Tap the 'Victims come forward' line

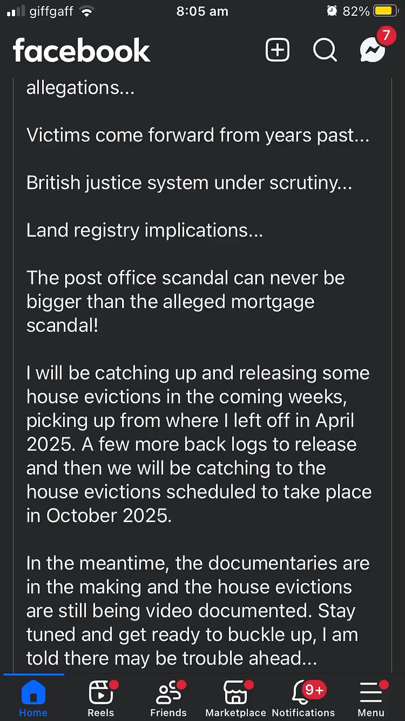click(x=197, y=135)
